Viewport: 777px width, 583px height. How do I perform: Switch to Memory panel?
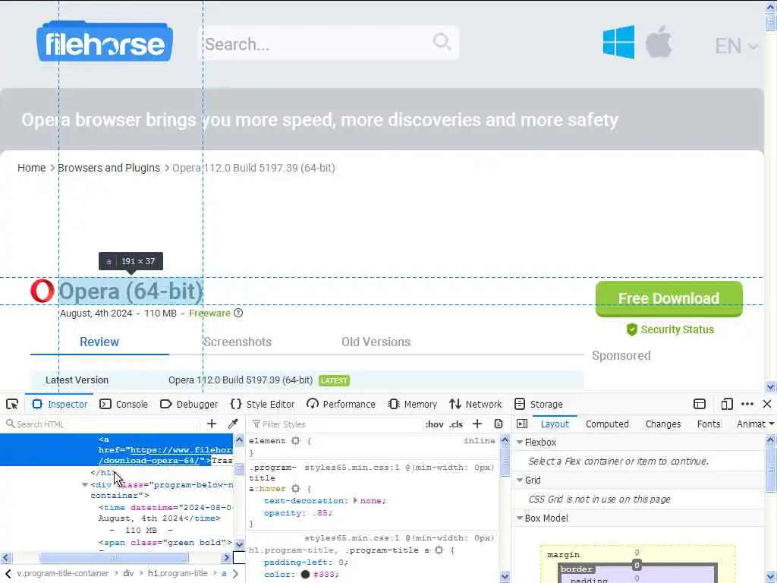413,404
